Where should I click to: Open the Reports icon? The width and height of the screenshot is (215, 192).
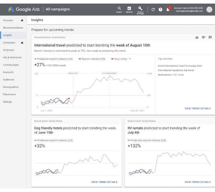click(x=129, y=10)
